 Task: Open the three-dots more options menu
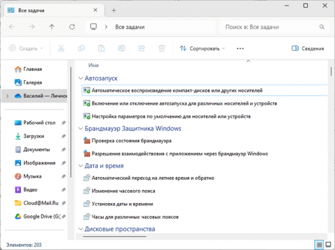(x=240, y=49)
